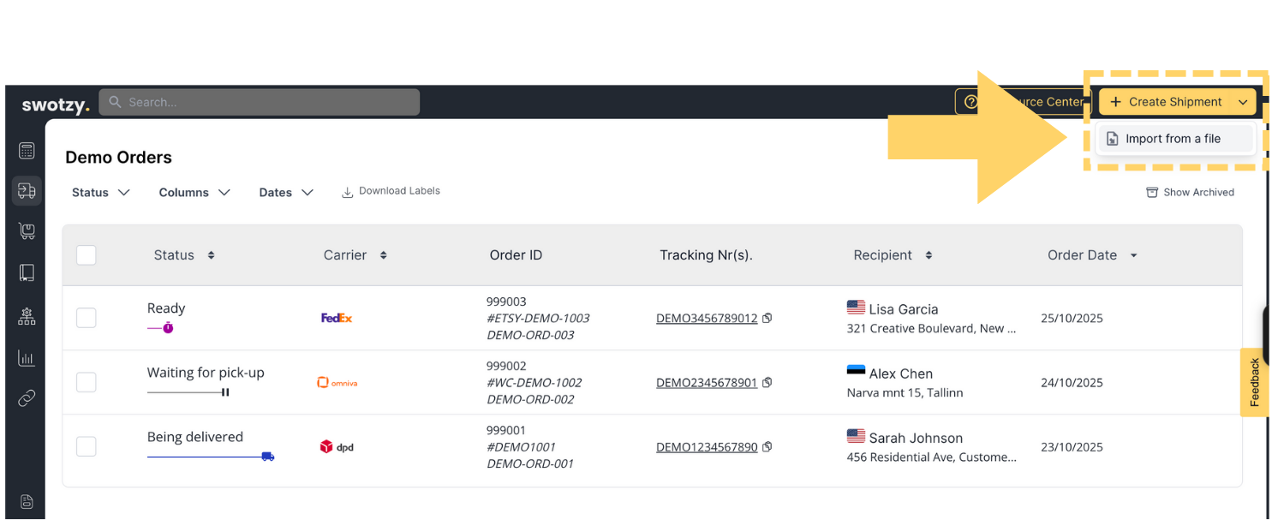The height and width of the screenshot is (526, 1272).
Task: Tick the select-all checkbox in table header
Action: point(87,255)
